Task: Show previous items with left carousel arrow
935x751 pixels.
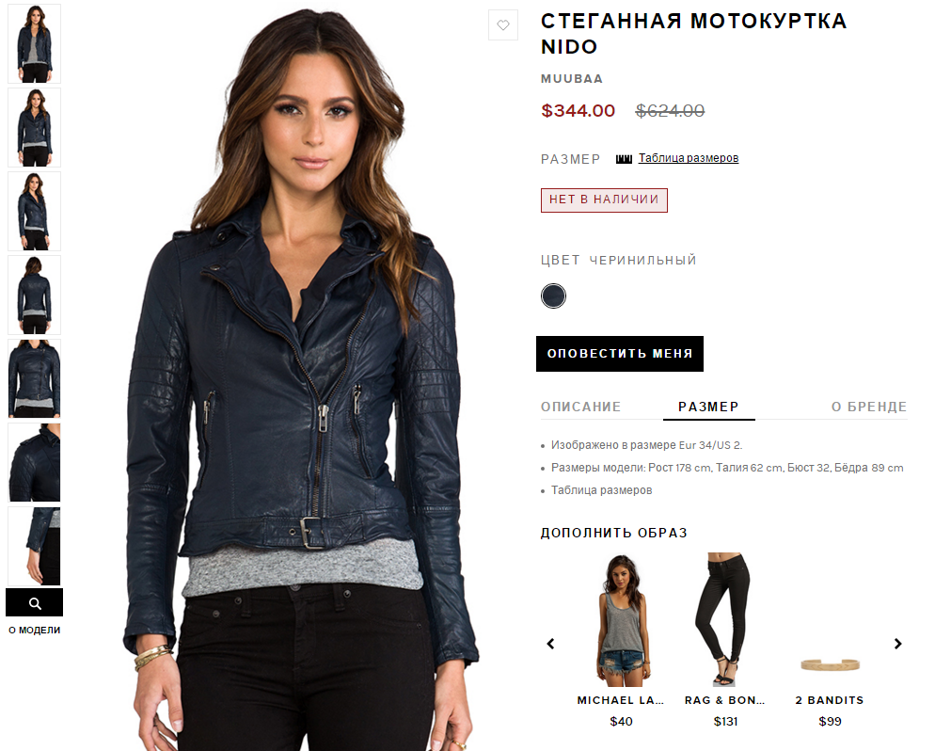Action: [x=551, y=644]
